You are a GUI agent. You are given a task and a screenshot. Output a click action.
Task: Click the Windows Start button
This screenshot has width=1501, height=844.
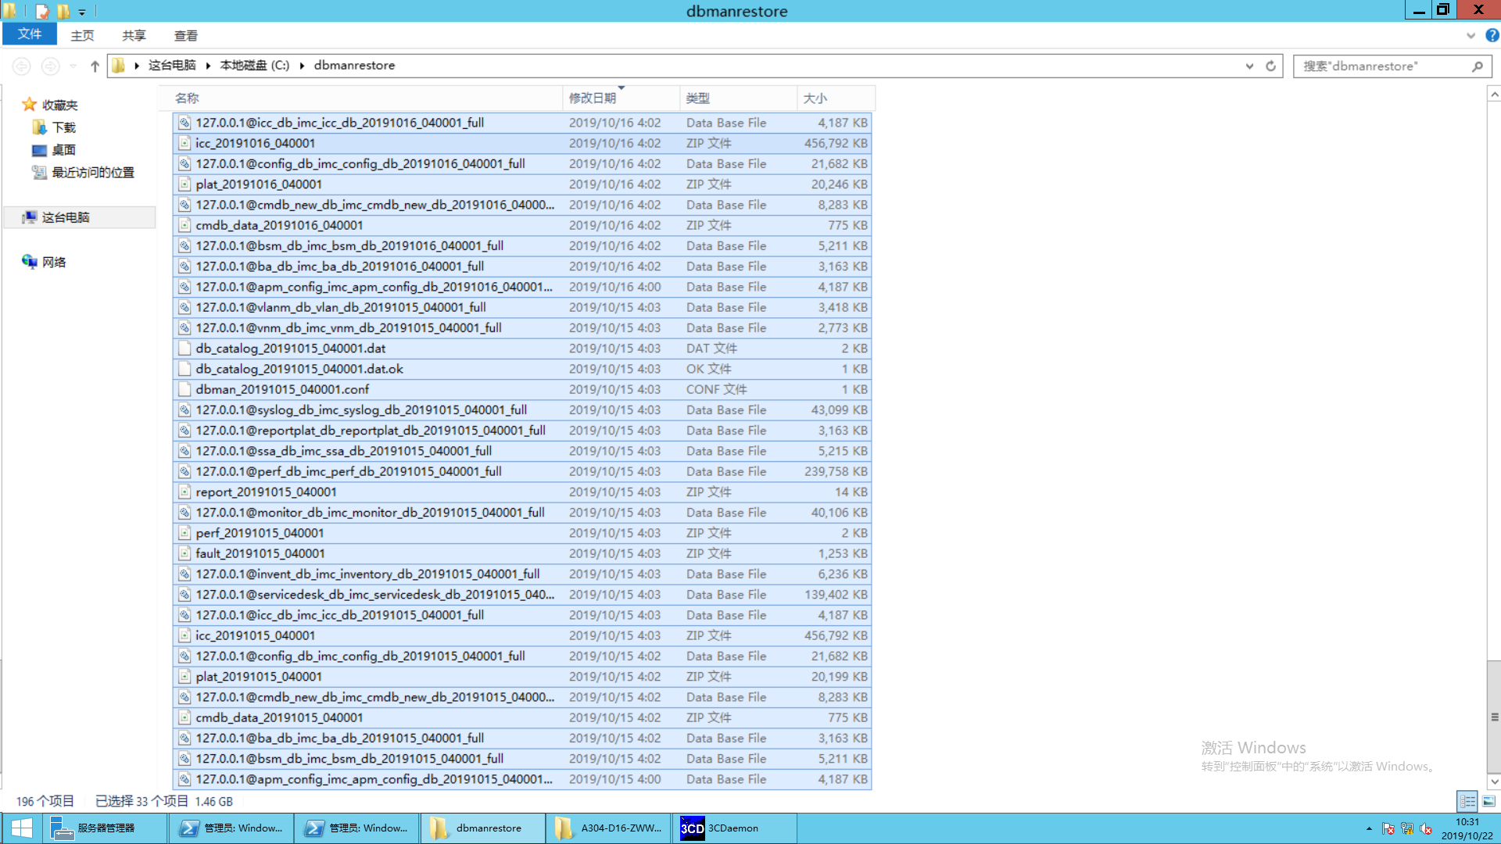[x=21, y=828]
